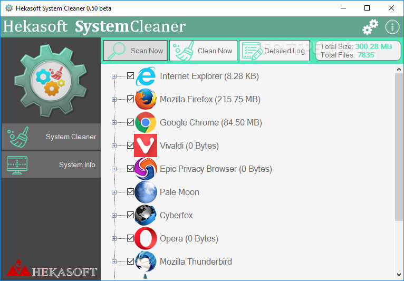404x281 pixels.
Task: Select the Mozilla Thunderbird row text
Action: coord(196,261)
